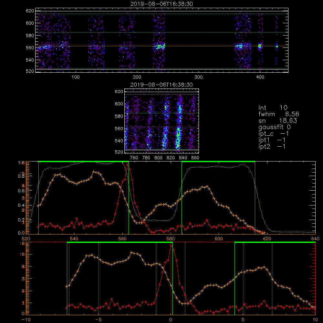This screenshot has width=323, height=323.
Task: Click left green bar atop third plot
Action: [x=83, y=161]
